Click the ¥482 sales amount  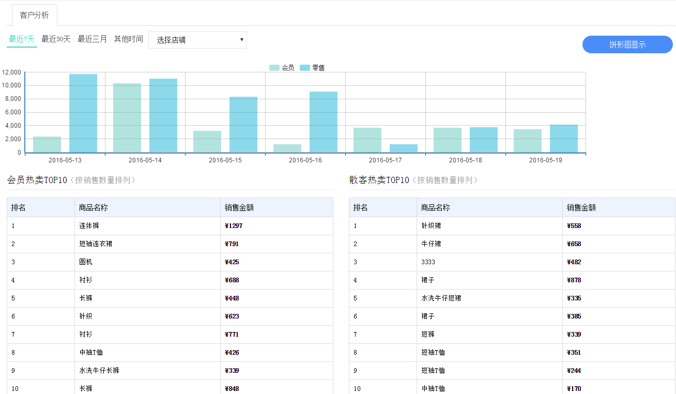point(574,262)
